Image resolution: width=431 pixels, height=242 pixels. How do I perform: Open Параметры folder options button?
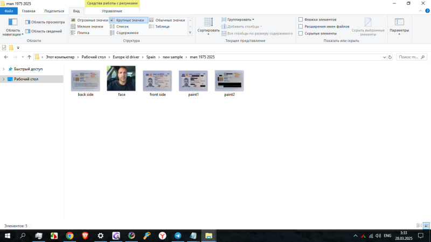[399, 25]
